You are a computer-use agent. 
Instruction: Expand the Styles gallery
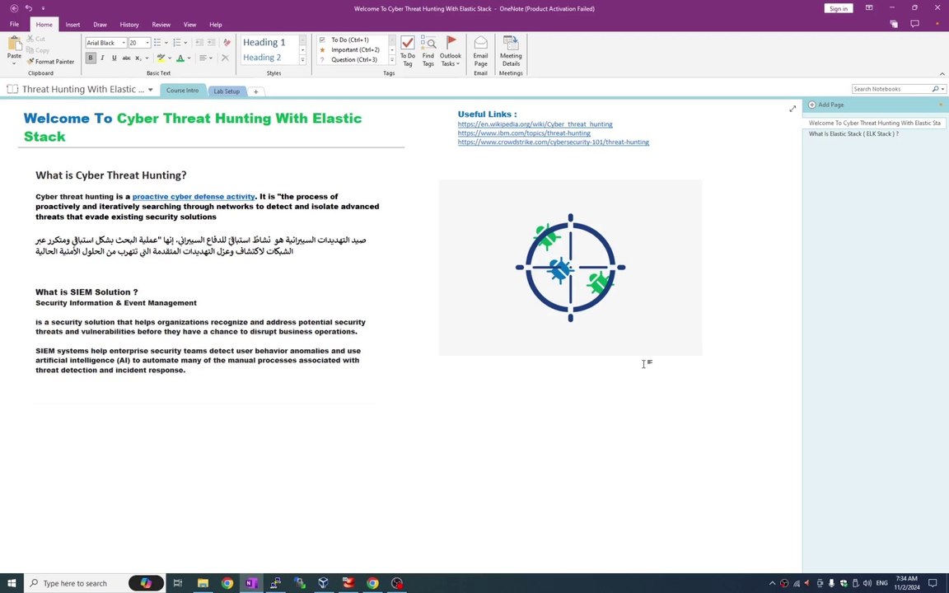tap(302, 60)
